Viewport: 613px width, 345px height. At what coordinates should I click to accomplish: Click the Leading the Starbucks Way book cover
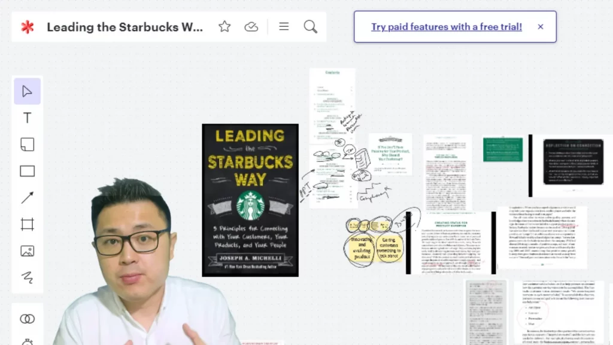coord(250,200)
